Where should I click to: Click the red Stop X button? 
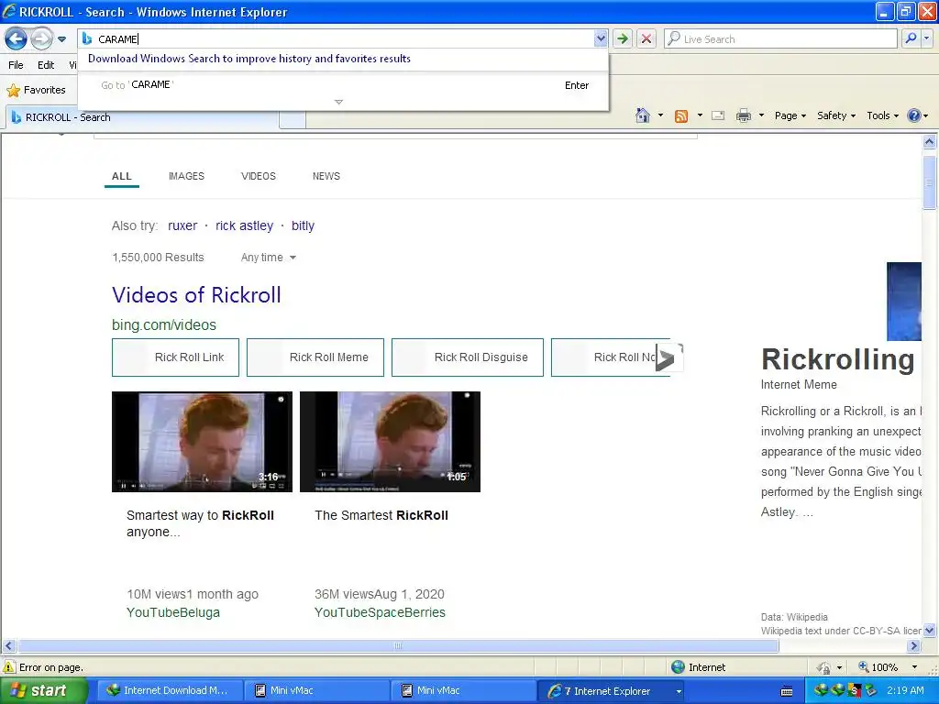tap(646, 38)
